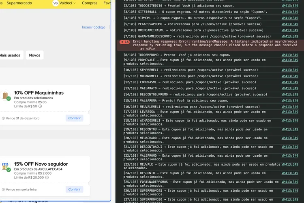Click the info icon beside Limite de R$ 50
This screenshot has width=304, height=203.
pos(40,106)
